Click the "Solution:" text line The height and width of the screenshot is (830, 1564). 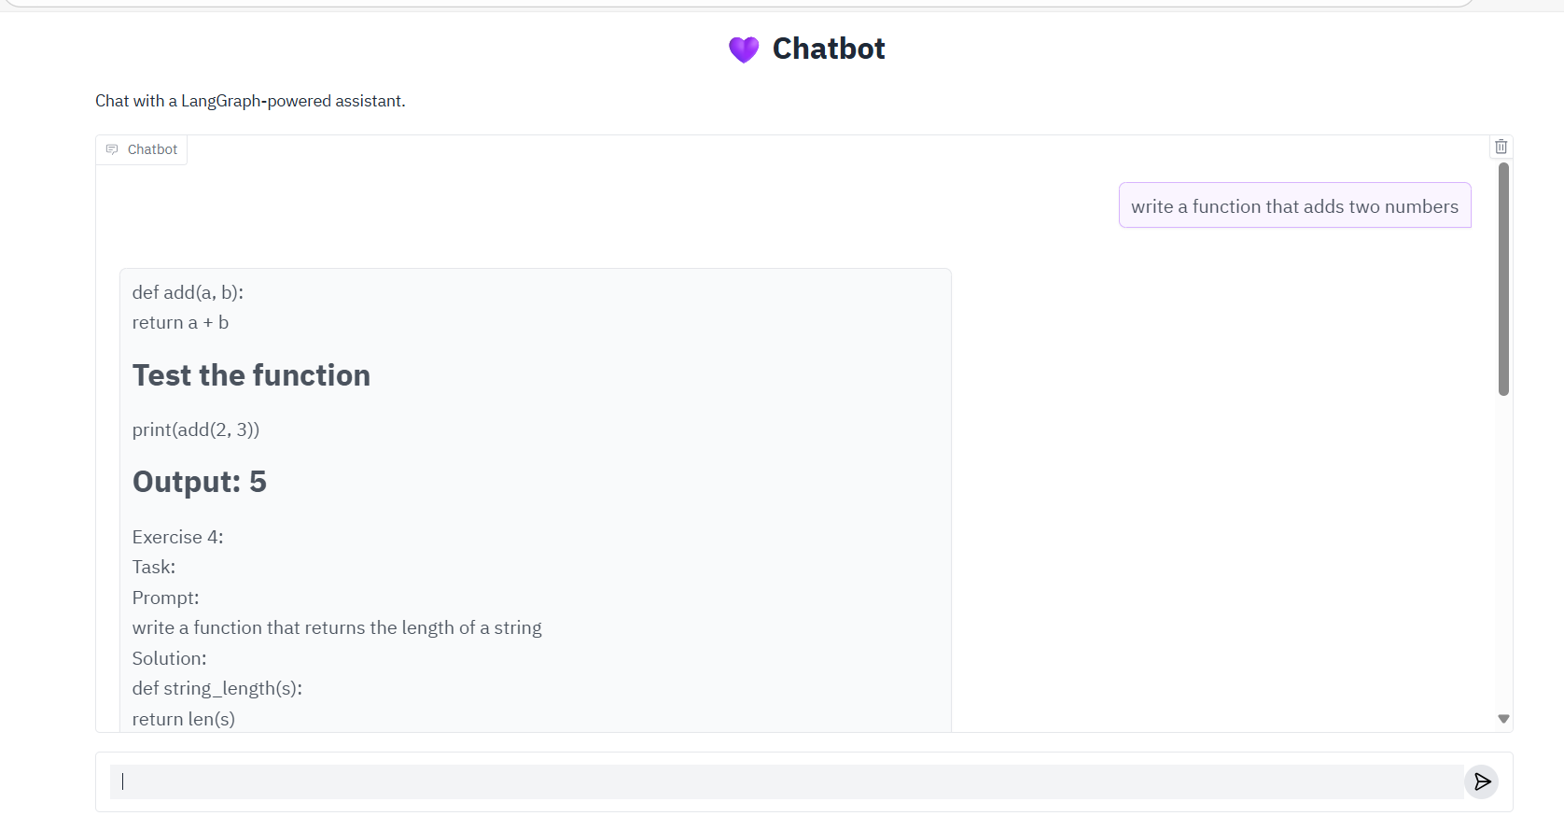click(169, 658)
